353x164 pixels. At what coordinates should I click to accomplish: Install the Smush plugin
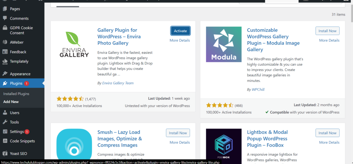click(x=178, y=133)
